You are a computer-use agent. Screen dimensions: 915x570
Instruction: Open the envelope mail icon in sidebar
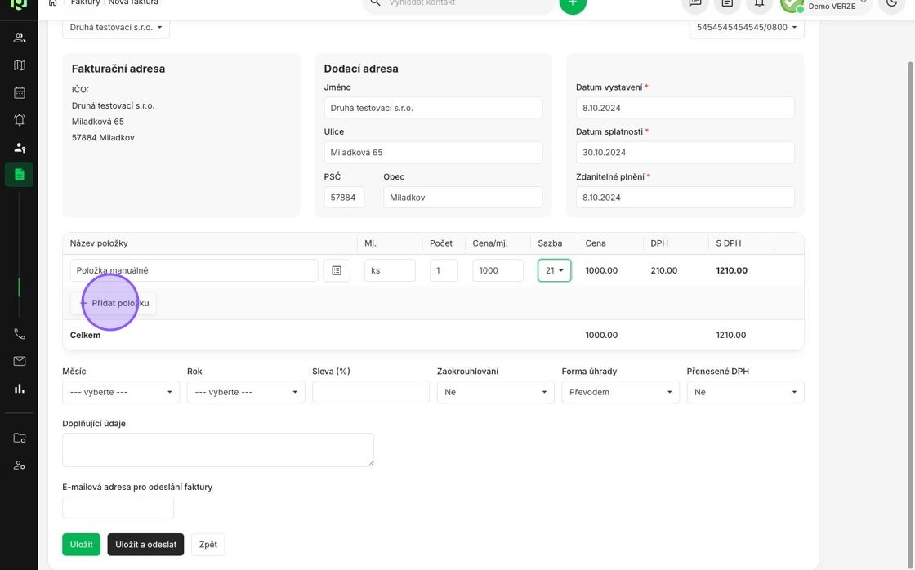coord(20,361)
